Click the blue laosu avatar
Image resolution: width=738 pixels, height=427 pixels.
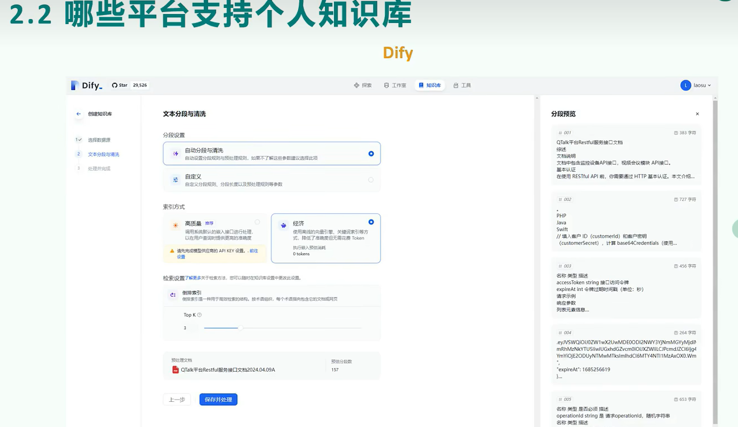coord(685,85)
